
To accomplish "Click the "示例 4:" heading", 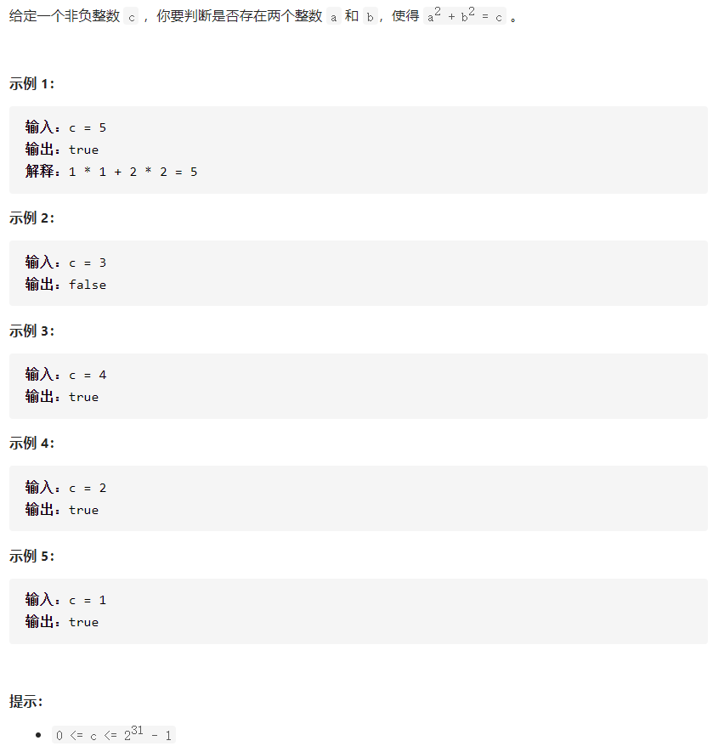I will (x=32, y=443).
